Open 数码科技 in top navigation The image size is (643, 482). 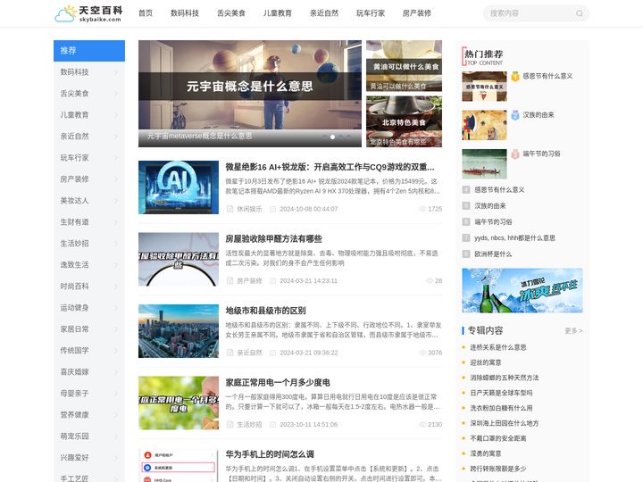point(185,13)
